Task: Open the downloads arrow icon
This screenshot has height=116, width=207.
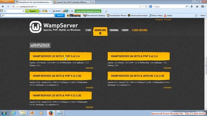Action: click(x=192, y=6)
